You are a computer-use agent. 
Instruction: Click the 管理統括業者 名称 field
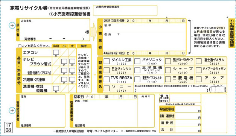(43, 109)
